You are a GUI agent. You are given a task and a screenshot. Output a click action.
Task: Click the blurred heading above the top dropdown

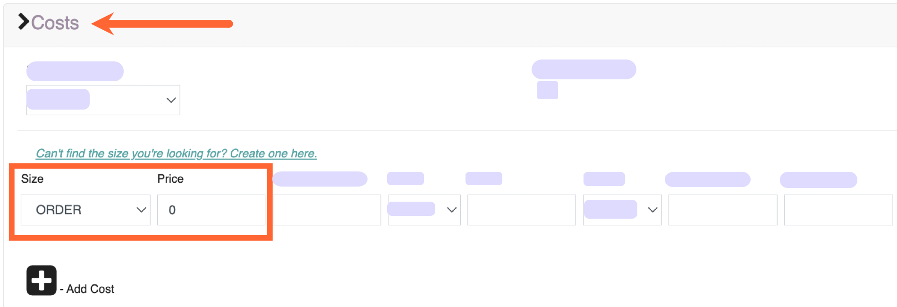(x=75, y=71)
